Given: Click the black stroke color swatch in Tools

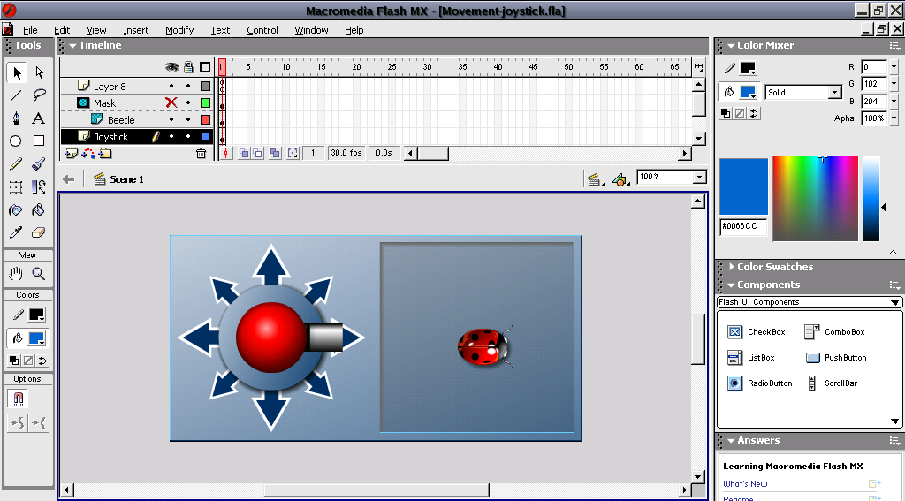Looking at the screenshot, I should click(x=36, y=315).
